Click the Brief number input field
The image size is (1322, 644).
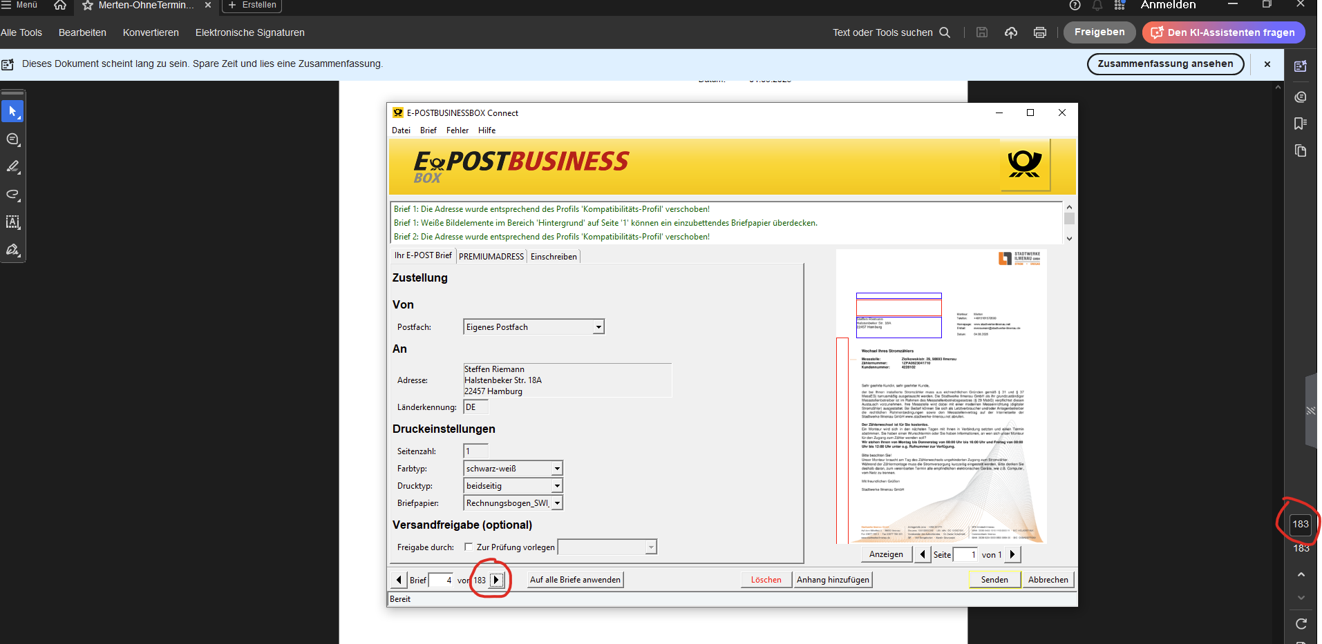point(440,580)
